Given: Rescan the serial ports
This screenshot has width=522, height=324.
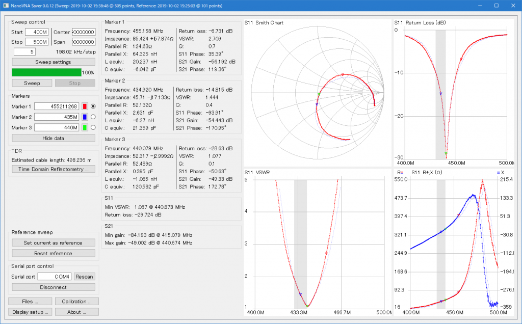Looking at the screenshot, I should [84, 277].
